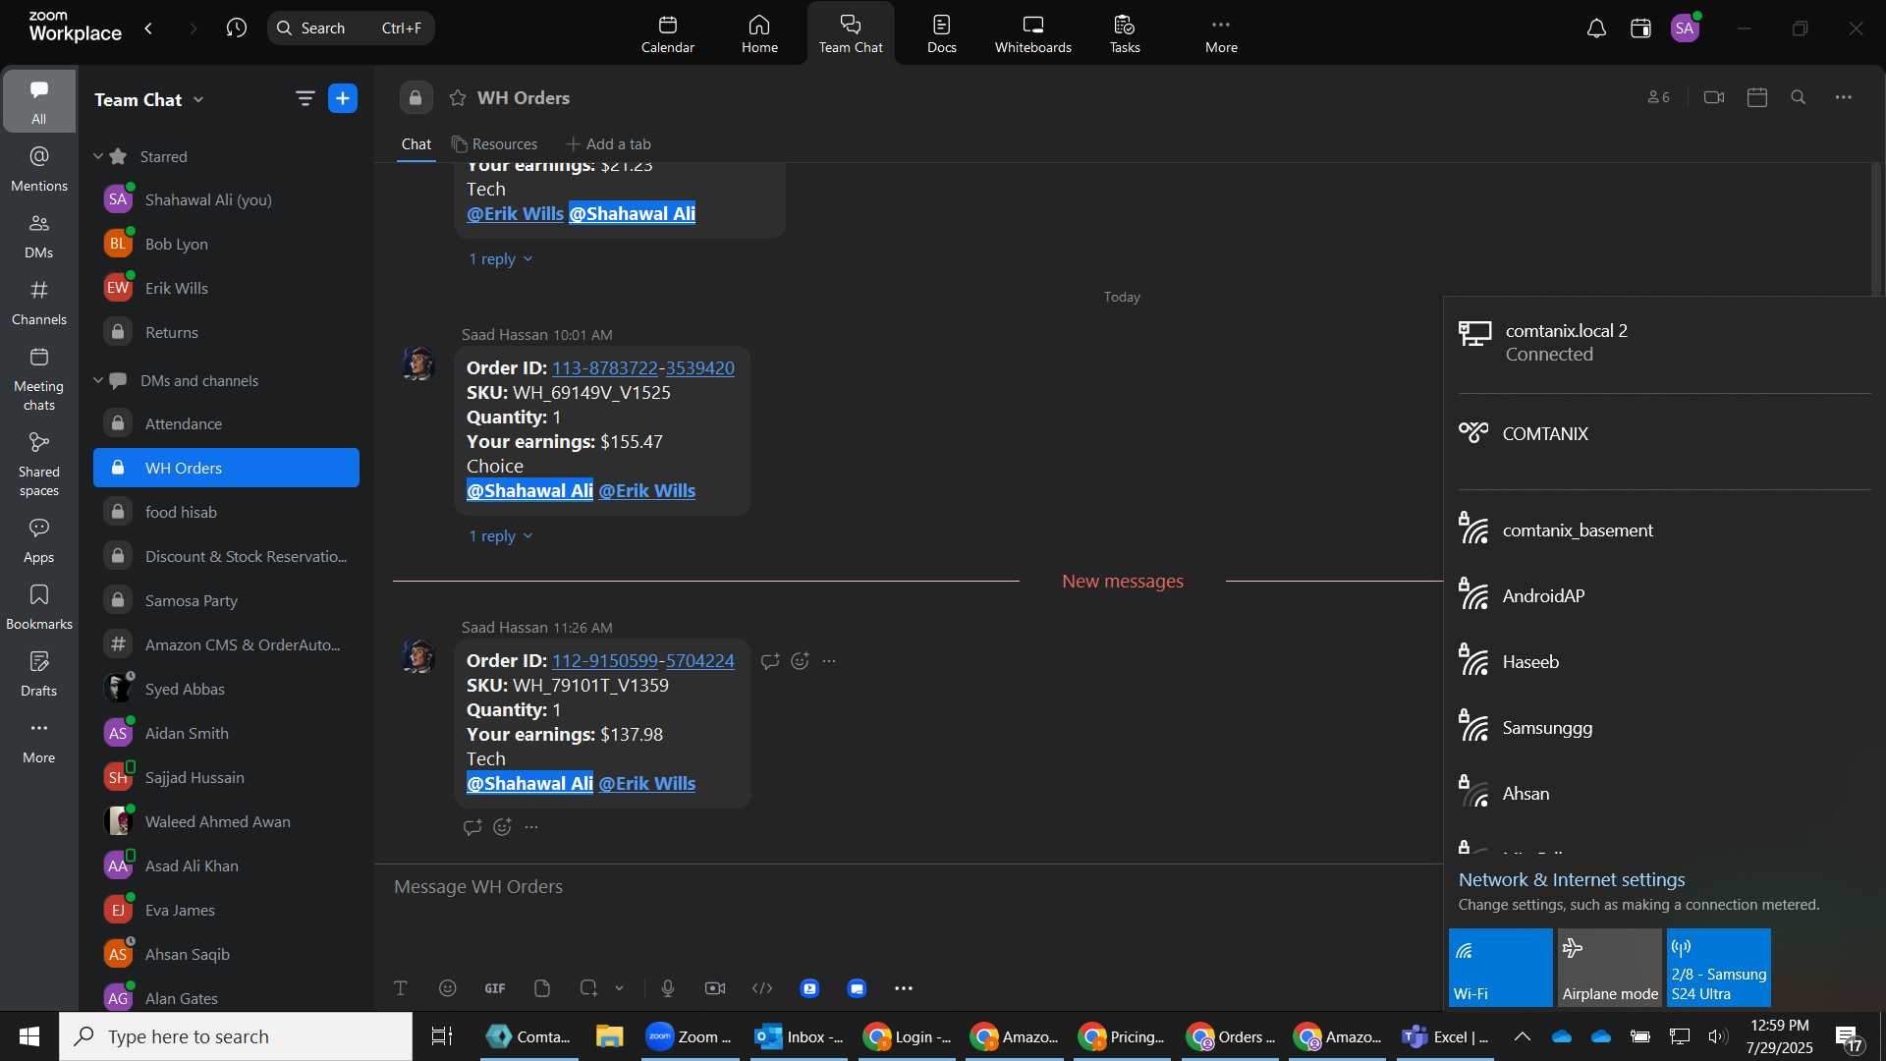
Task: Start a video meeting from channel header
Action: 1714,97
